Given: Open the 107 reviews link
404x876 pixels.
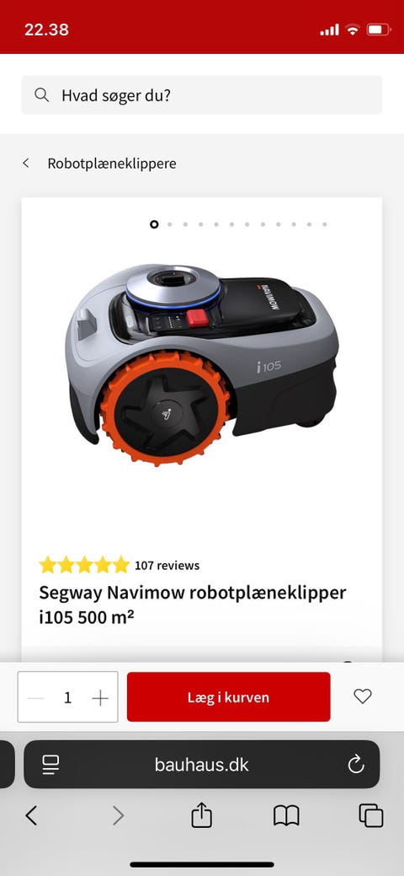Looking at the screenshot, I should click(x=167, y=566).
